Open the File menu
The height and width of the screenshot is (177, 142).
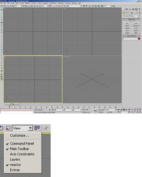click(x=1, y=3)
